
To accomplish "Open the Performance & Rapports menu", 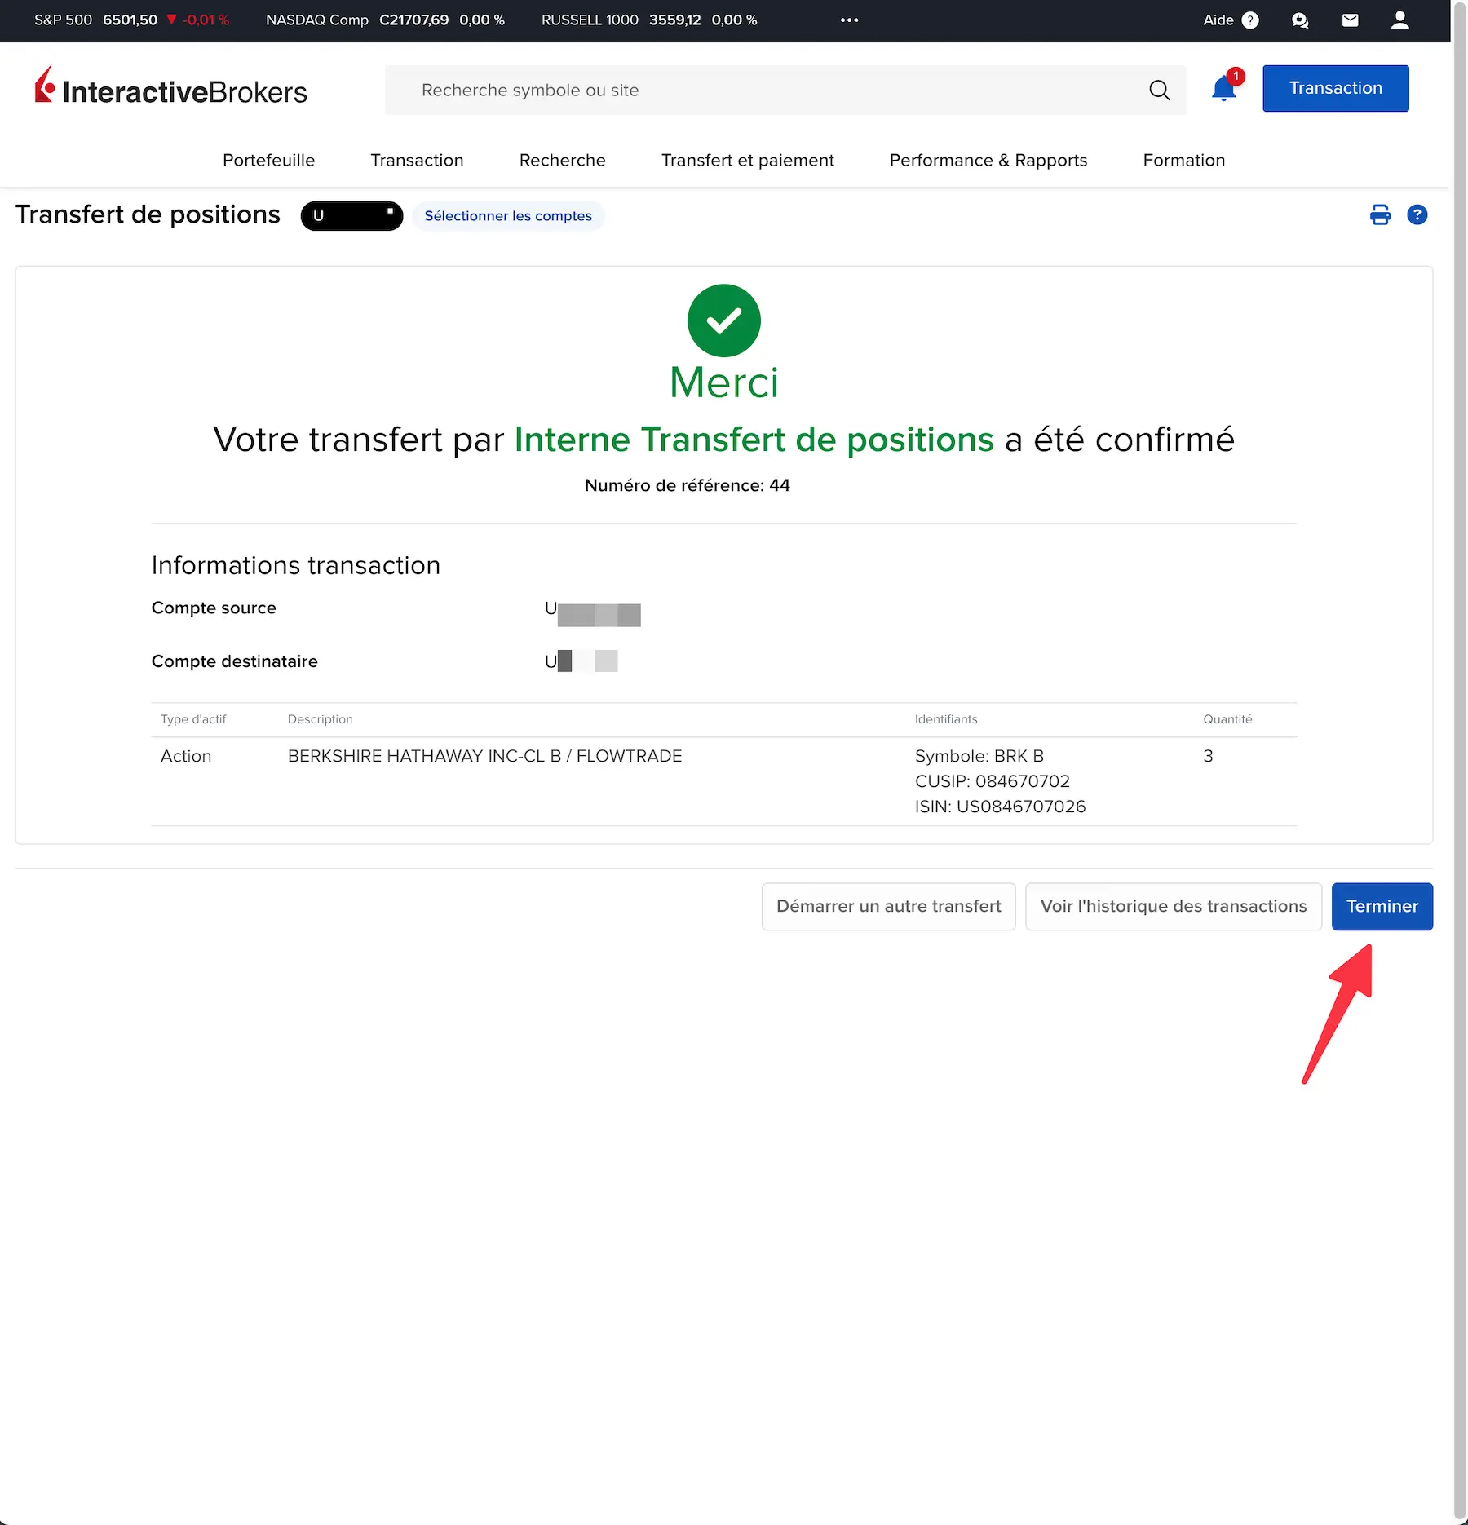I will pyautogui.click(x=988, y=160).
